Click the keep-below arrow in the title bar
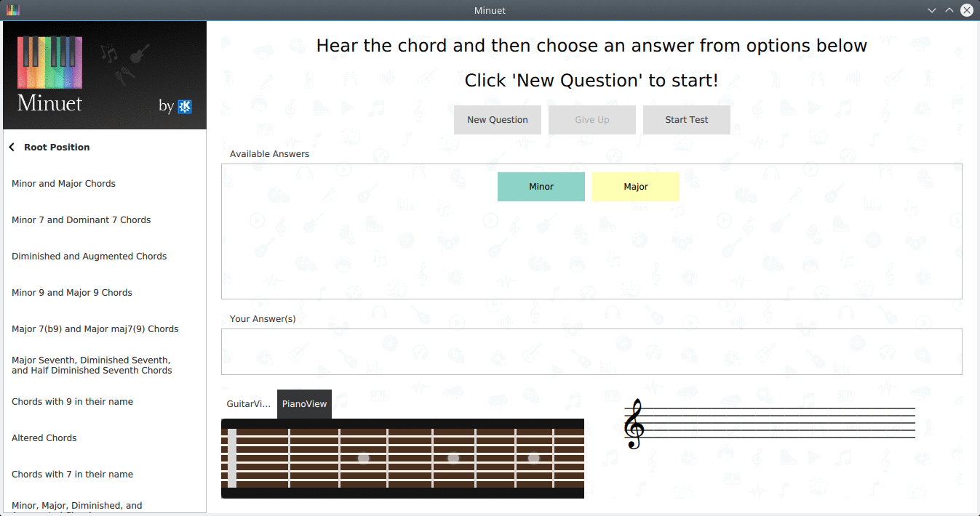 [932, 10]
